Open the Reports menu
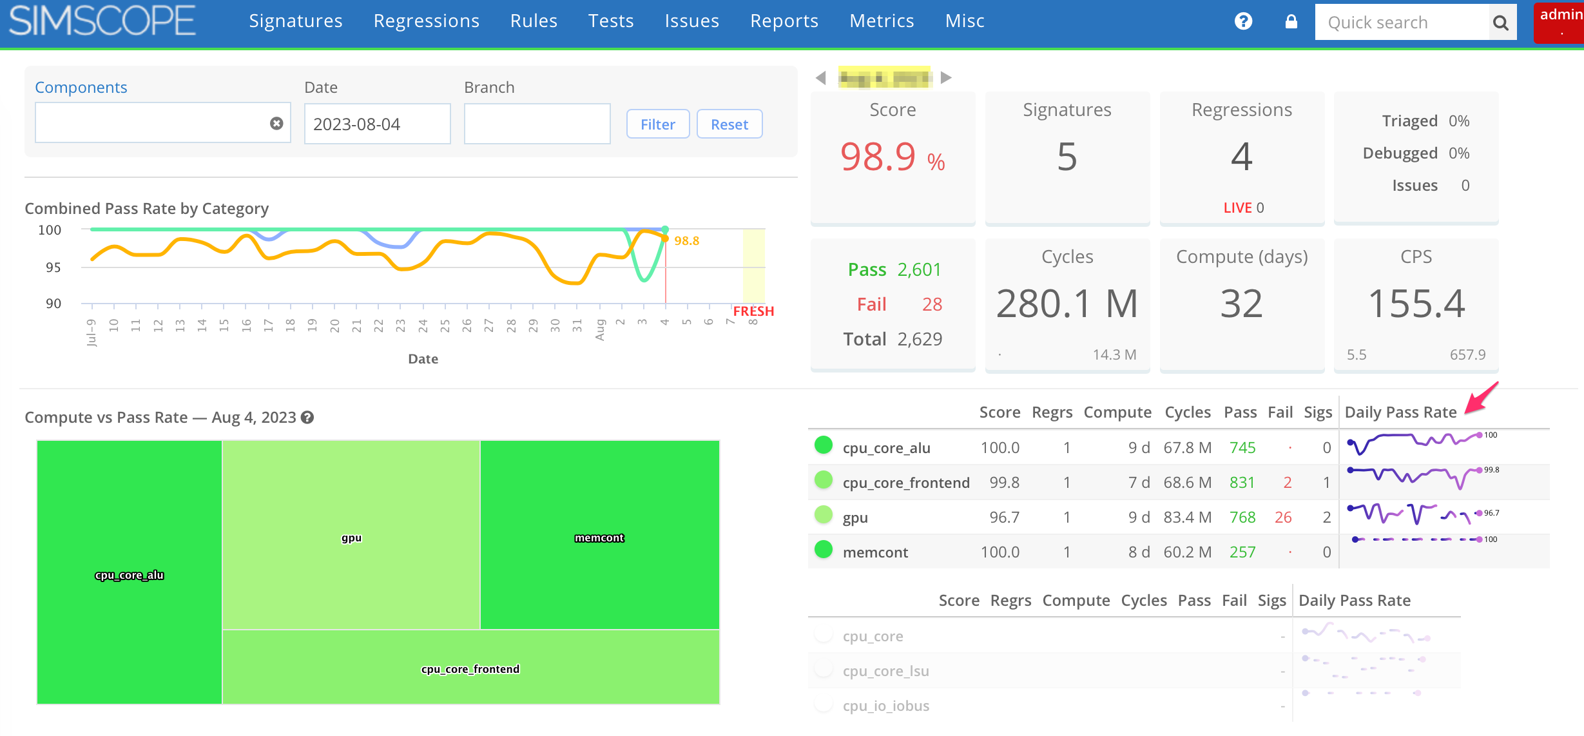This screenshot has width=1584, height=736. 784,21
